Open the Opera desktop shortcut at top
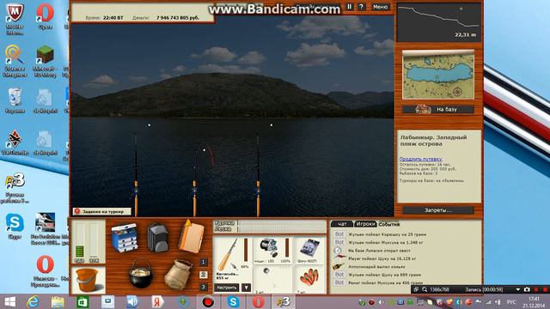Image resolution: width=550 pixels, height=309 pixels. tap(45, 16)
